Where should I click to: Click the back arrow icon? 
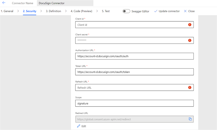pyautogui.click(x=4, y=3)
